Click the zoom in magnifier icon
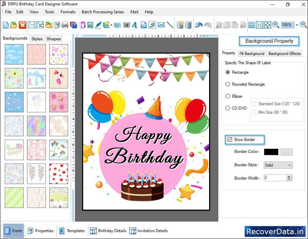308x239 pixels. pos(276,25)
